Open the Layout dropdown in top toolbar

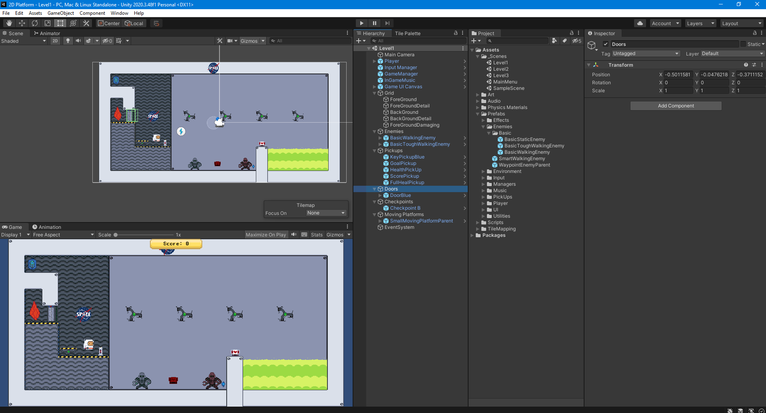[x=742, y=23]
